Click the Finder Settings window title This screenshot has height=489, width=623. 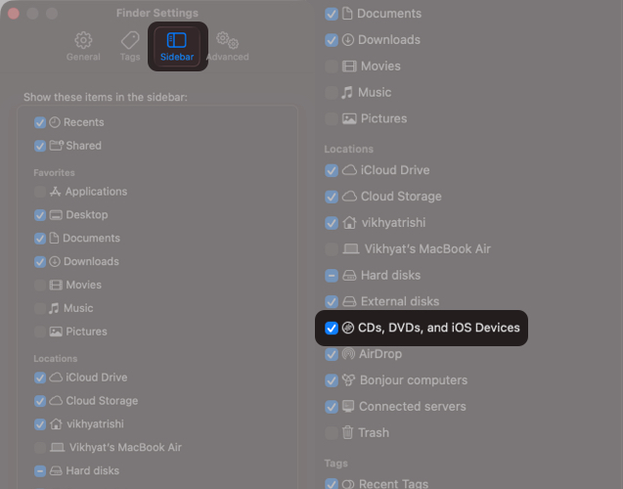[x=157, y=14]
